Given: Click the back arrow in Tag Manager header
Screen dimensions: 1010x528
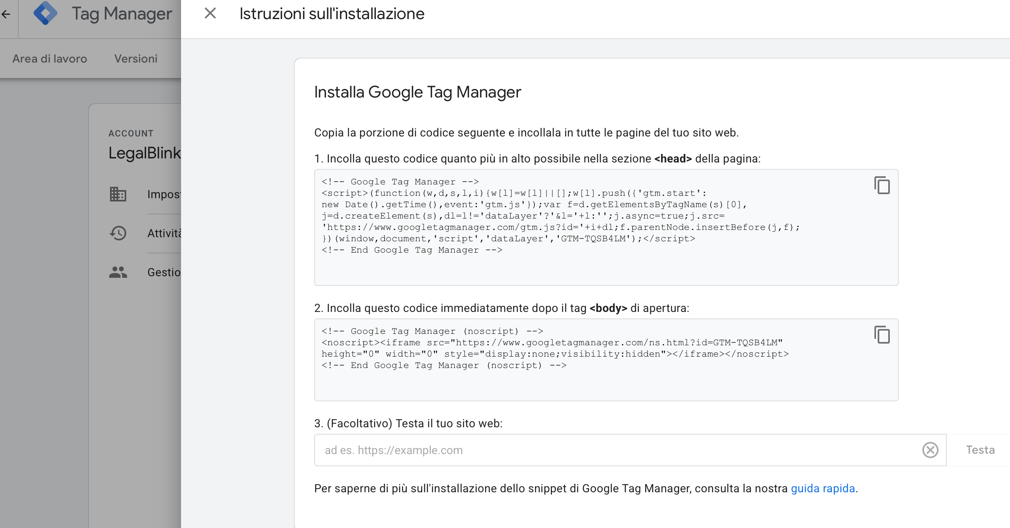Looking at the screenshot, I should click(6, 14).
